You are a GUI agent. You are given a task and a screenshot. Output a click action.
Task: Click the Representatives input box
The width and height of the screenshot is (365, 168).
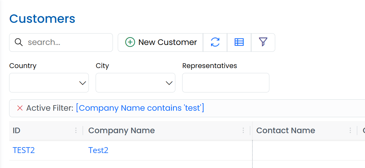[x=225, y=83]
